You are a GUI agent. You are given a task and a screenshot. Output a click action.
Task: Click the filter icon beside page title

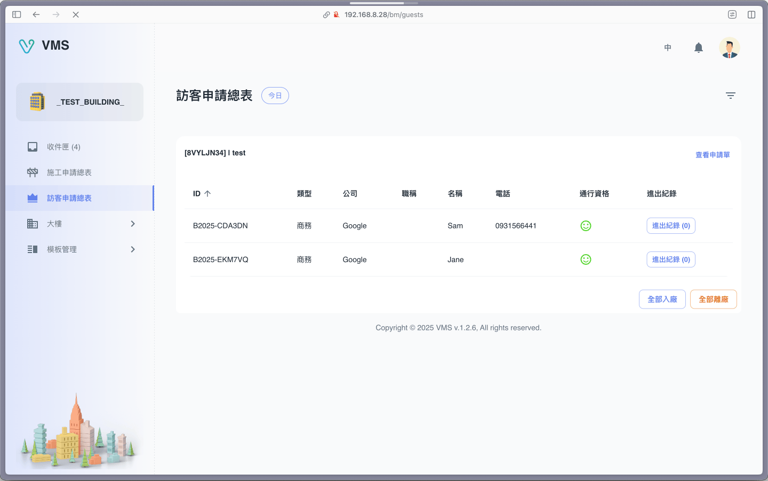(730, 96)
